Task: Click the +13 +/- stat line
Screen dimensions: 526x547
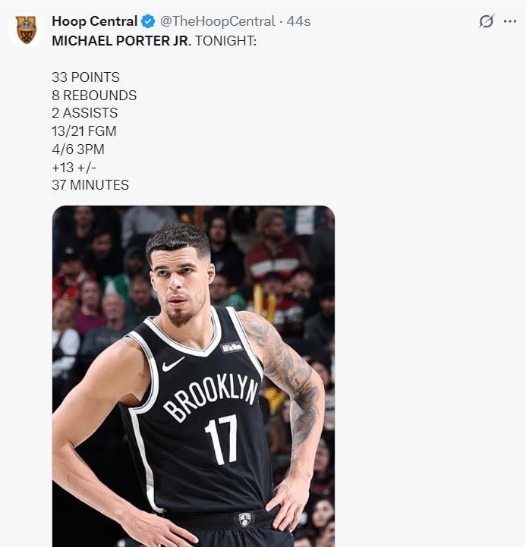Action: [79, 167]
